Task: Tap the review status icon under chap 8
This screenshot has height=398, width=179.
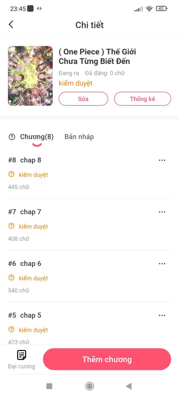Action: click(x=11, y=174)
